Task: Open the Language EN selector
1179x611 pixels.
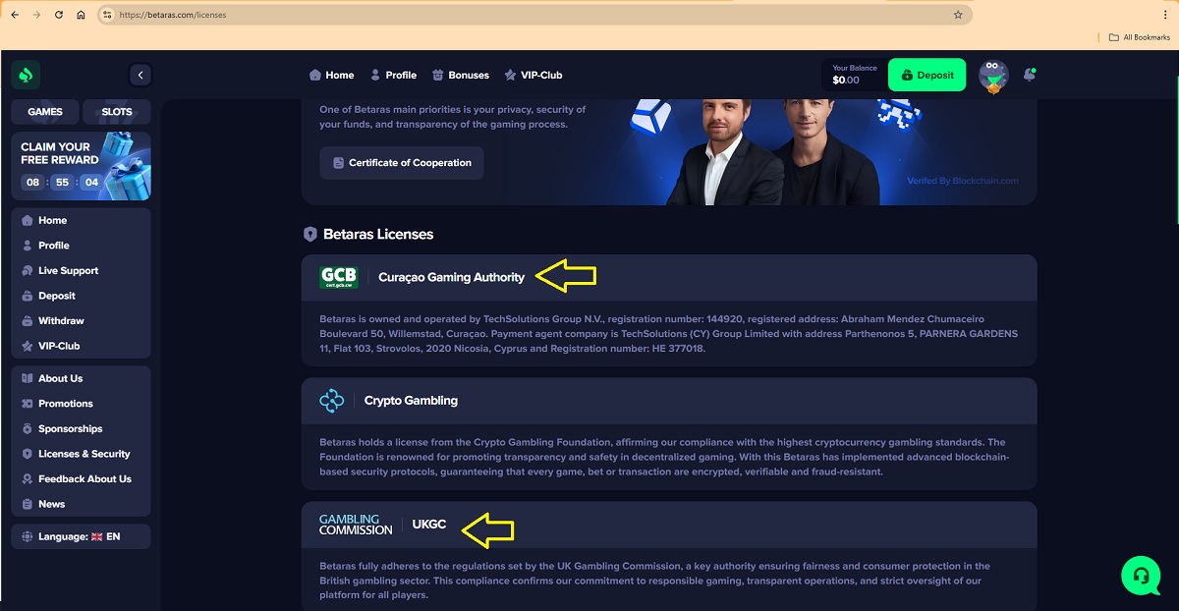Action: [x=81, y=536]
